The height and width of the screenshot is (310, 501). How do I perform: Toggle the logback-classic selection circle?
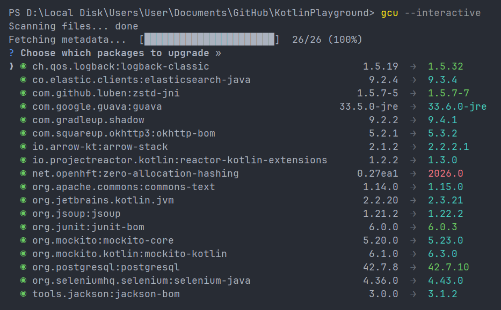pyautogui.click(x=23, y=66)
